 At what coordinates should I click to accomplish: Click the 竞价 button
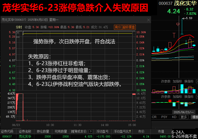pyautogui.click(x=118, y=27)
